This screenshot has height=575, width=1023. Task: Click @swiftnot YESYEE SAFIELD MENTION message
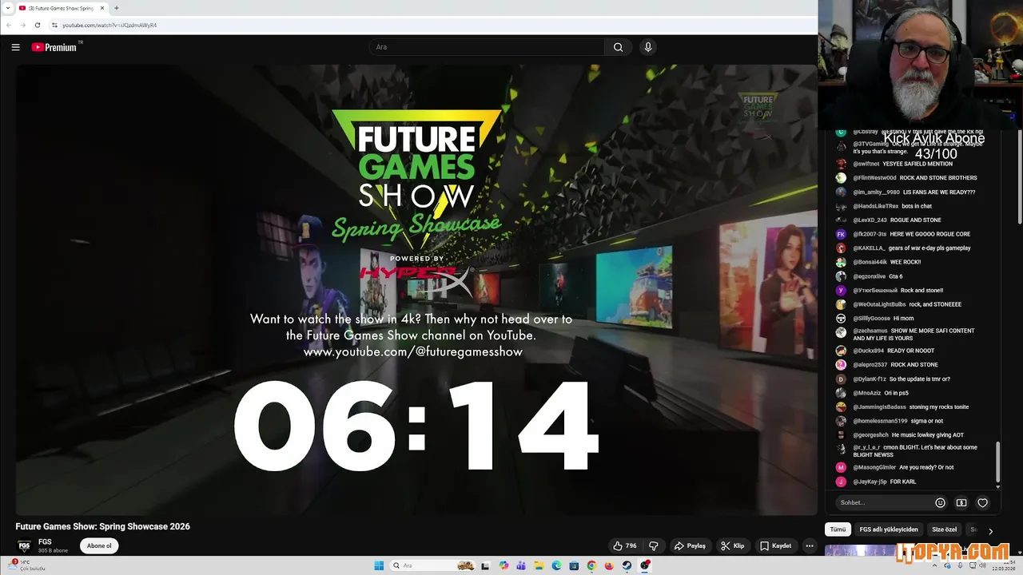[894, 164]
